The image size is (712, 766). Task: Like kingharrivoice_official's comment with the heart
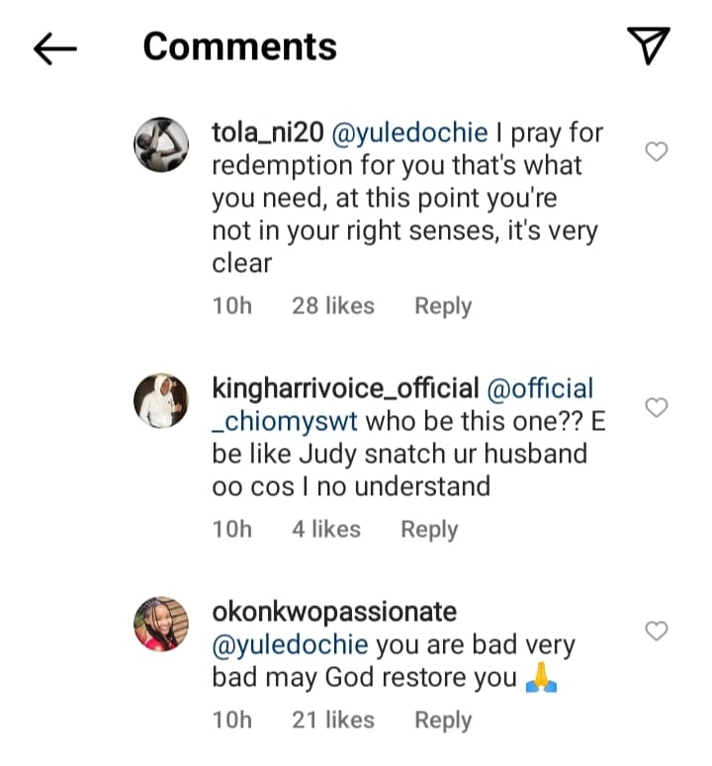pyautogui.click(x=657, y=407)
